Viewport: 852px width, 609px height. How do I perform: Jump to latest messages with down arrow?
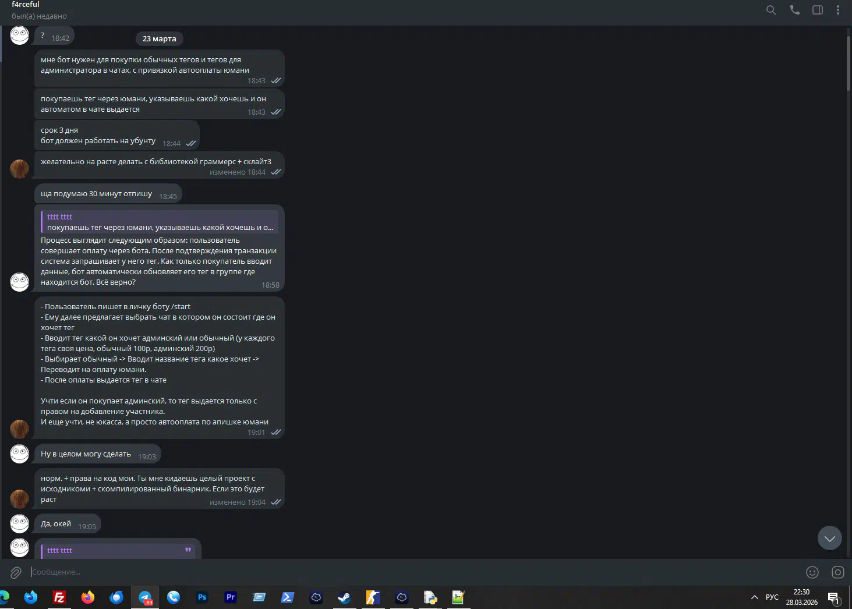(829, 538)
